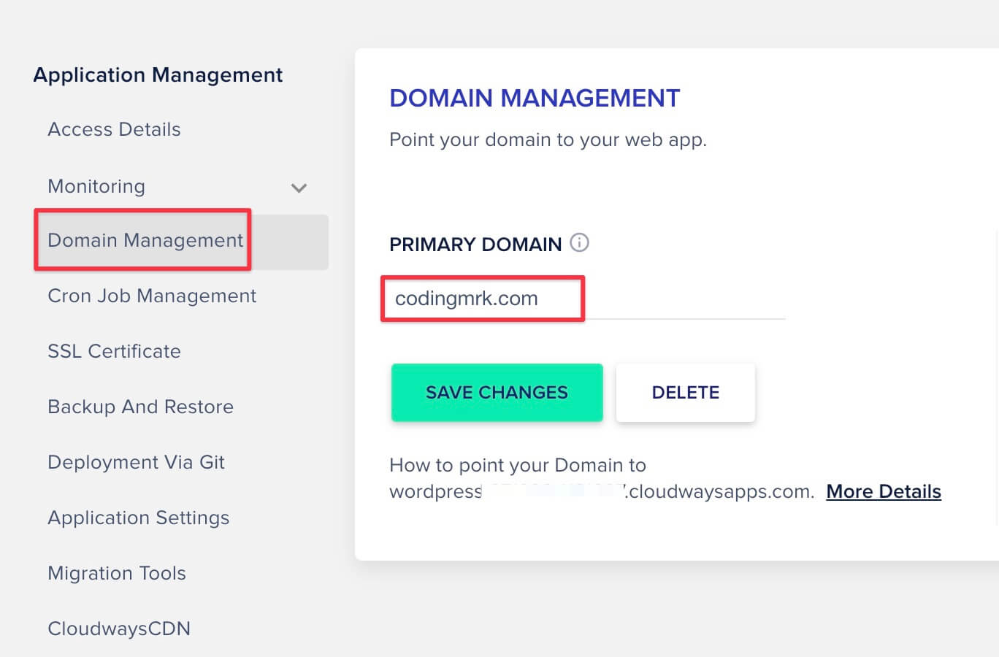Follow the More Details link
Viewport: 999px width, 657px height.
pyautogui.click(x=884, y=491)
